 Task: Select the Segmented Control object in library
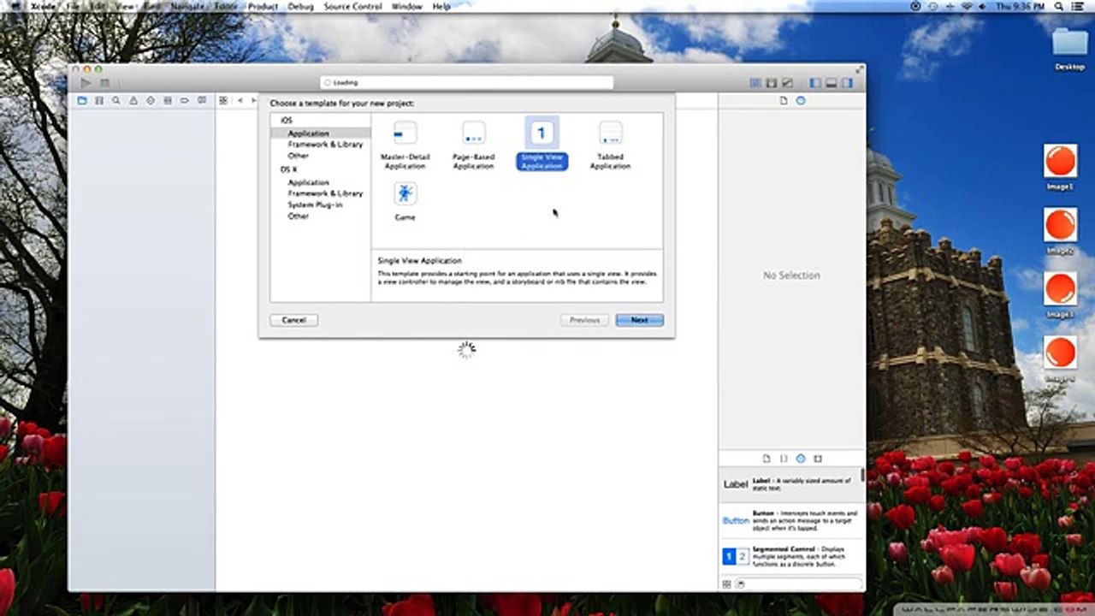click(790, 556)
